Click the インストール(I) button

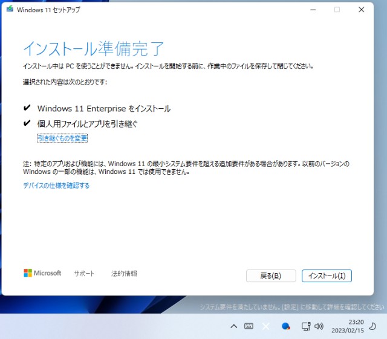coord(327,276)
